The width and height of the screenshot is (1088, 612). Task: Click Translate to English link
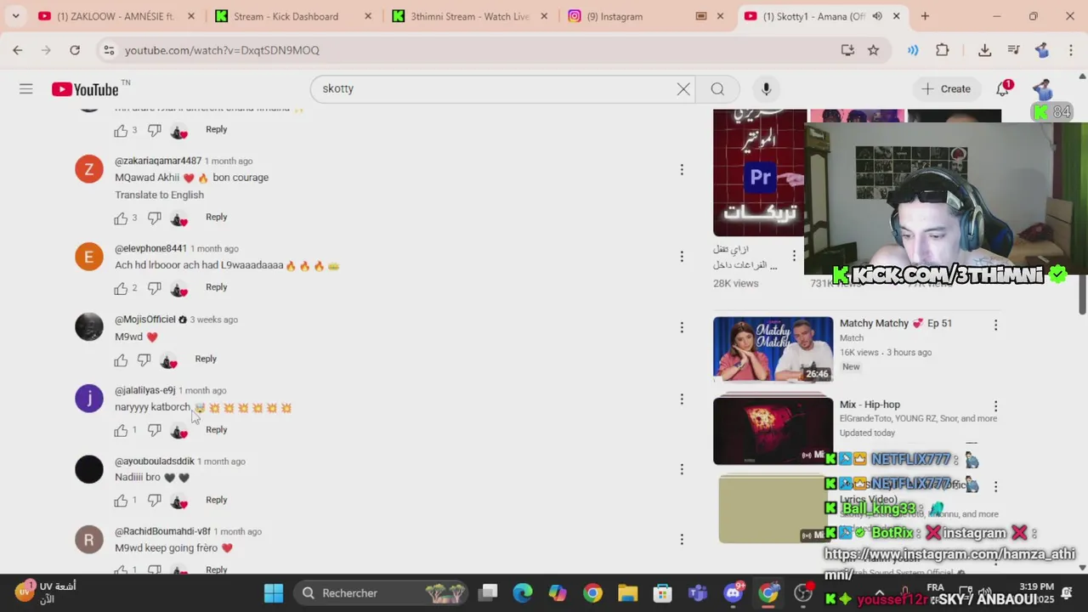159,195
